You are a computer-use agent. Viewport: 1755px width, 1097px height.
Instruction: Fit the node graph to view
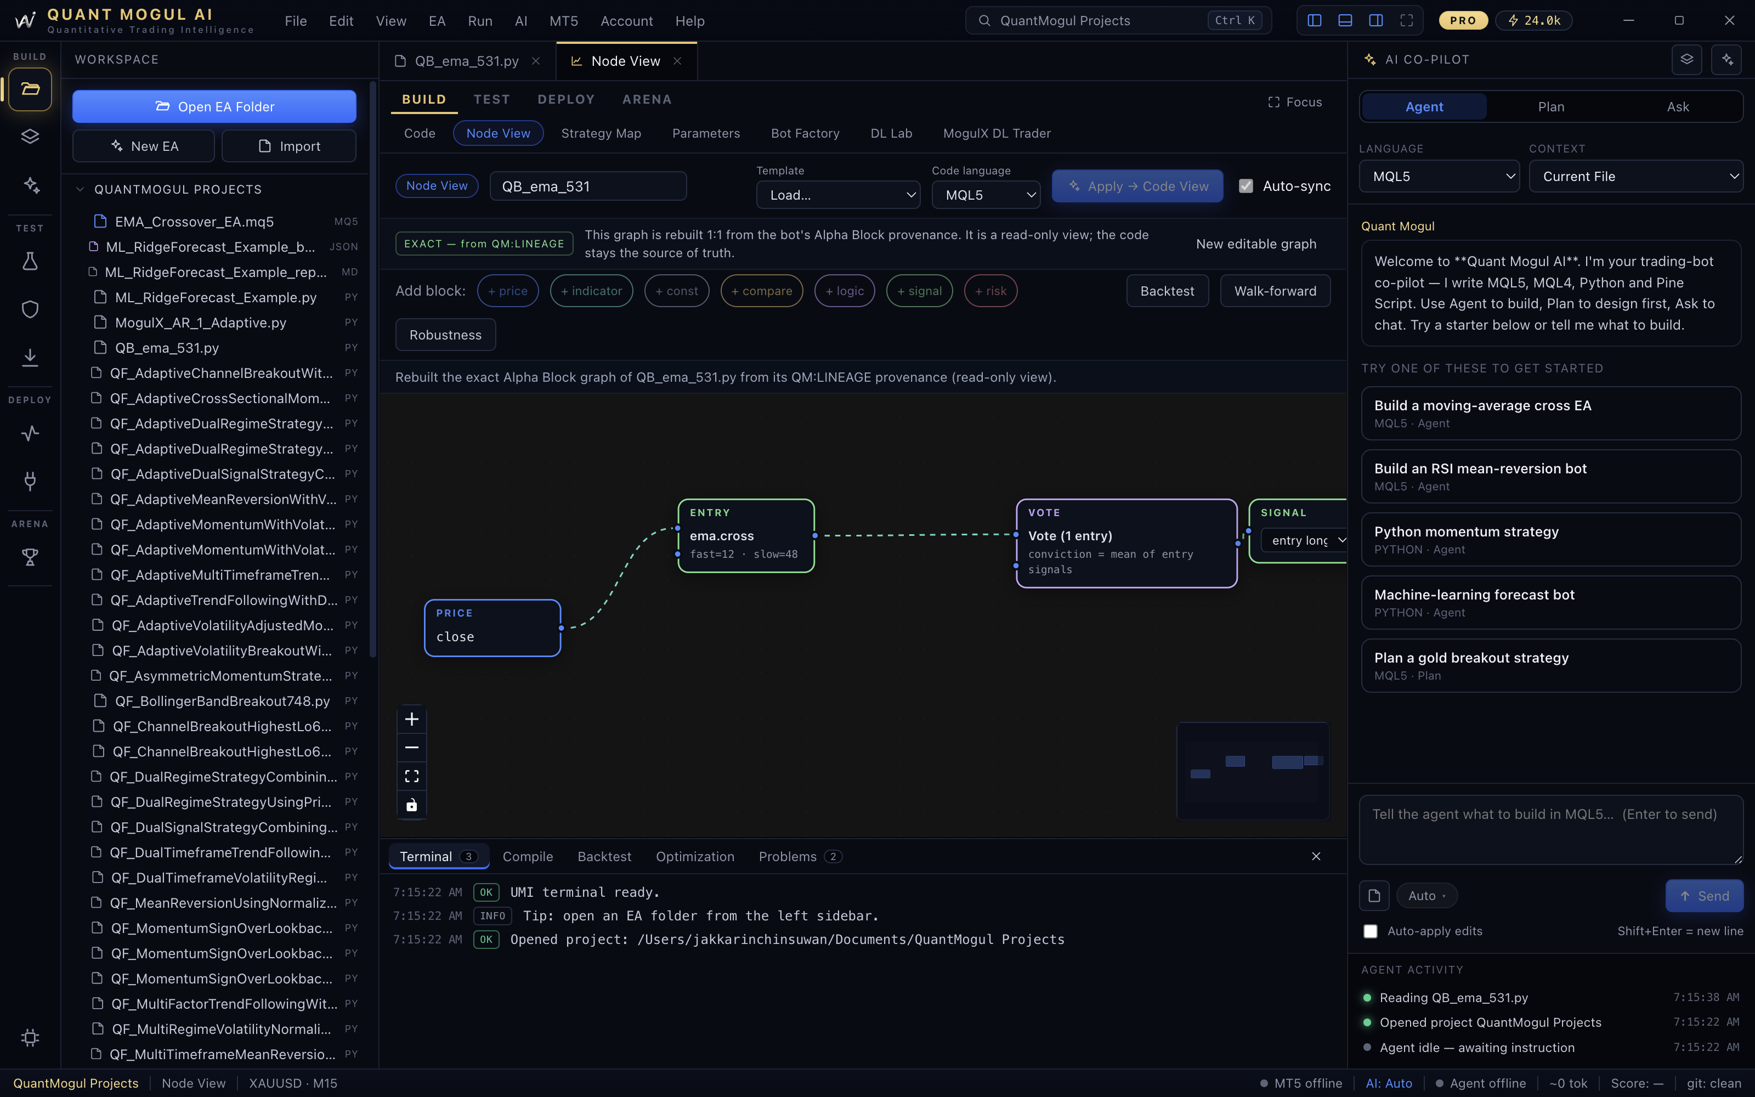tap(412, 776)
